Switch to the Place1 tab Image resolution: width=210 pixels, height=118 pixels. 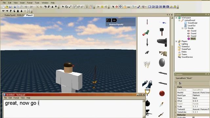tap(29, 15)
